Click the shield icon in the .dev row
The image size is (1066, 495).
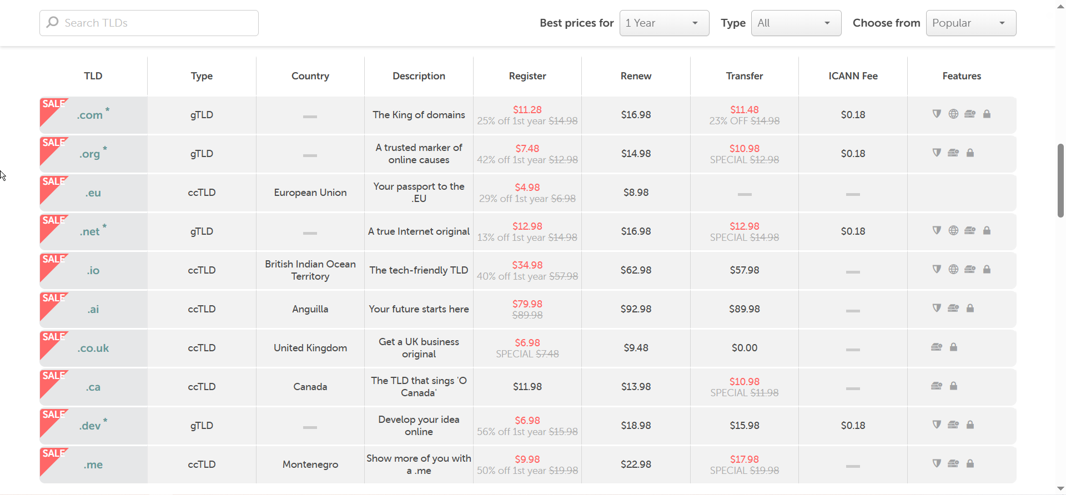937,425
